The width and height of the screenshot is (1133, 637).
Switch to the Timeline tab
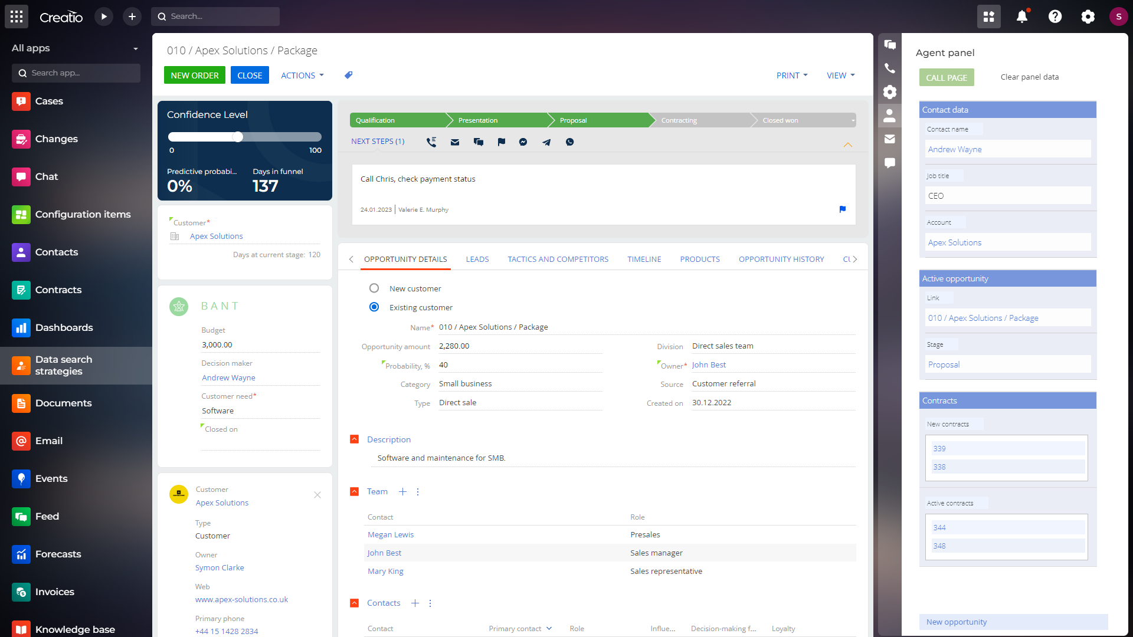[644, 260]
